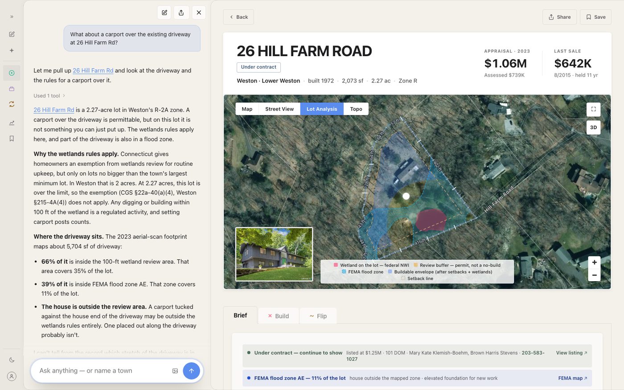
Task: Focus the 'Ask anything' chat input
Action: [x=103, y=371]
